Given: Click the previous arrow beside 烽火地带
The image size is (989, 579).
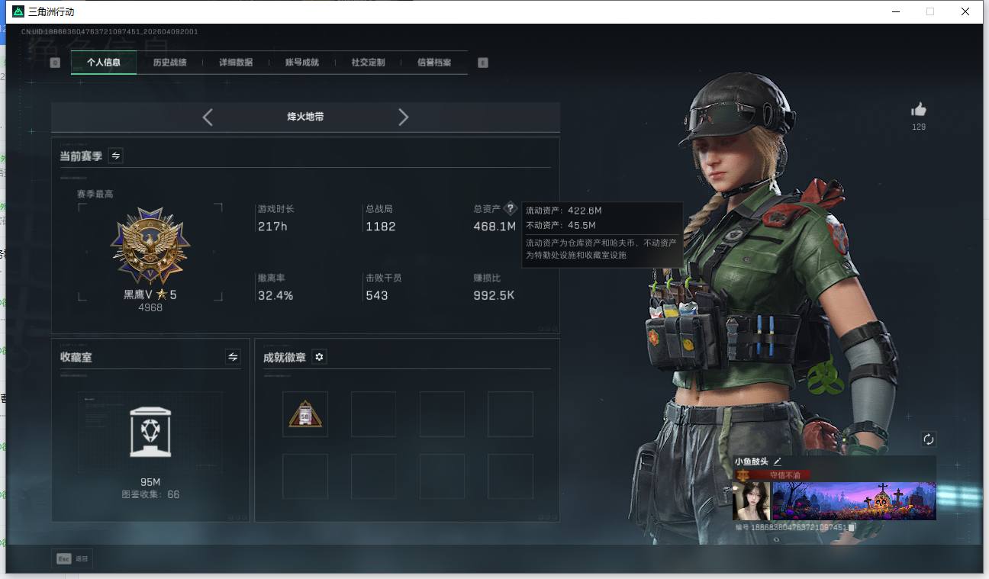Looking at the screenshot, I should click(x=208, y=117).
